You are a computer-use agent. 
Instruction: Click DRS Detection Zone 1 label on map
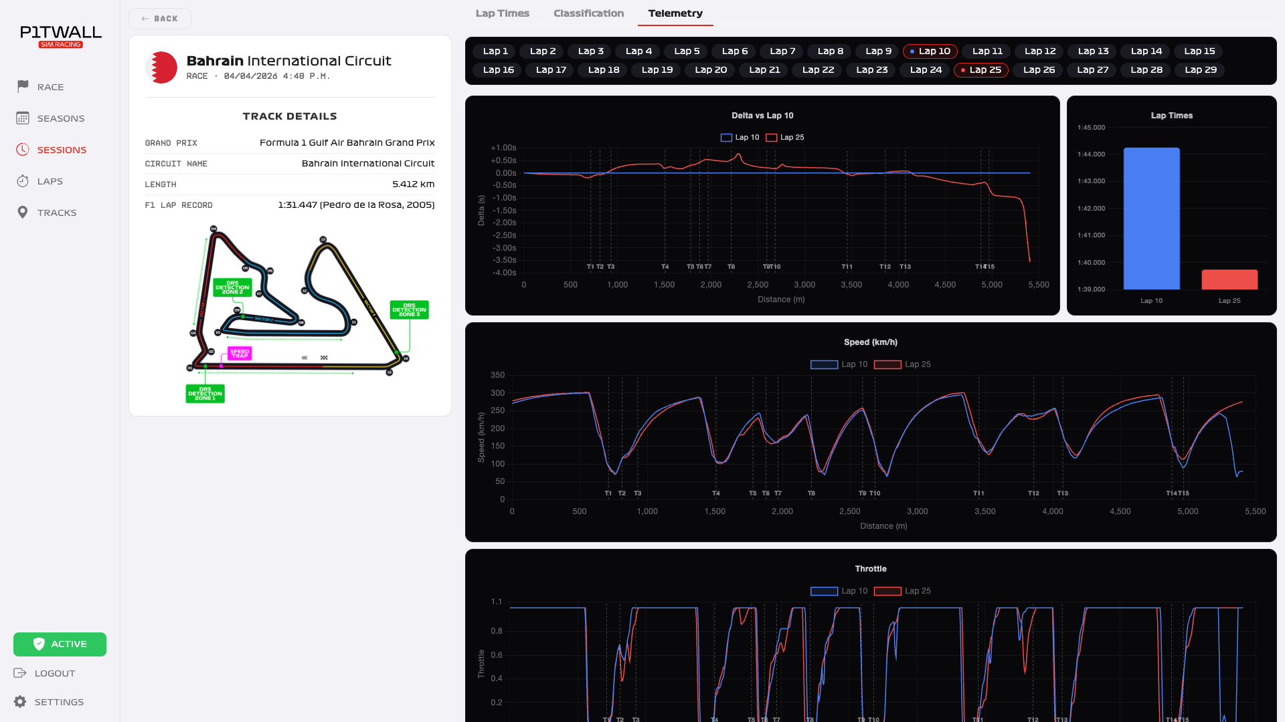(x=205, y=394)
